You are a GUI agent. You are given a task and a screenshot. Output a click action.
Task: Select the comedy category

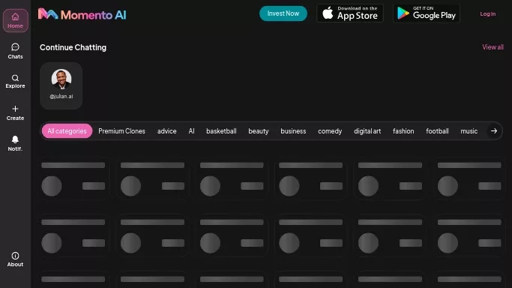[x=330, y=131]
